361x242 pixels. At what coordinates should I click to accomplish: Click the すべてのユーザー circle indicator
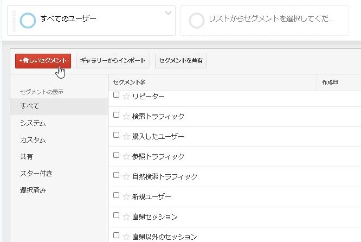point(28,20)
